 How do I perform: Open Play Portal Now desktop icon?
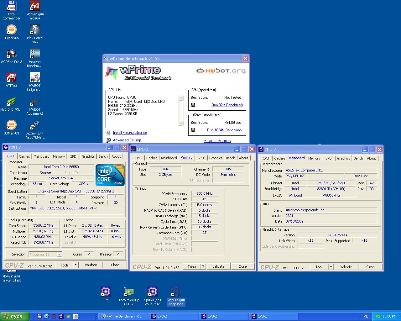[35, 34]
